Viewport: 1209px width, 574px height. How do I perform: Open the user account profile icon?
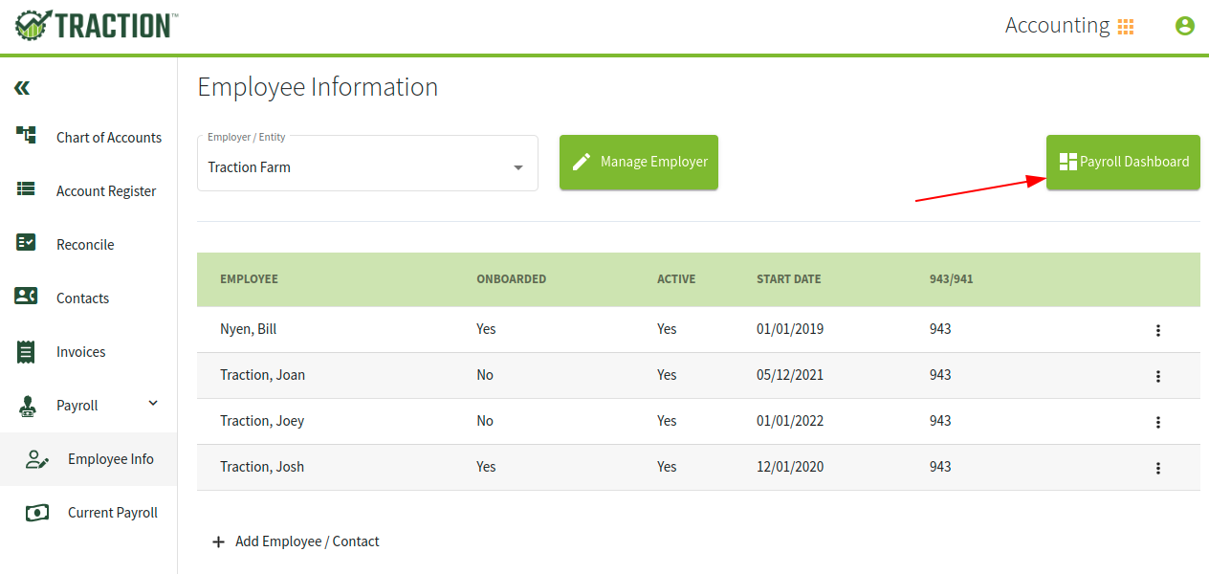1185,27
